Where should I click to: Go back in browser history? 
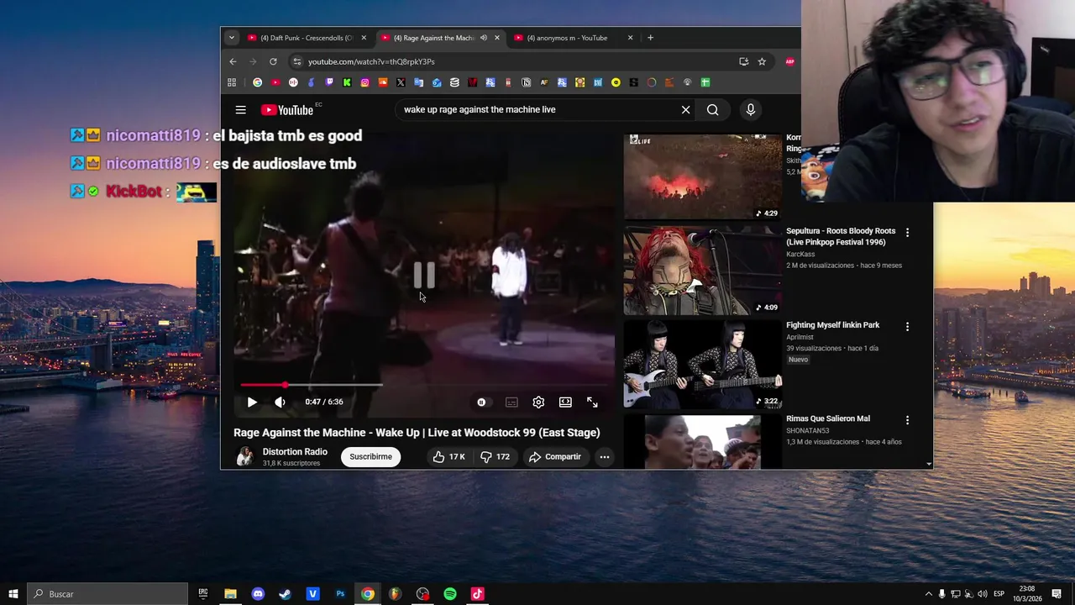[x=233, y=61]
